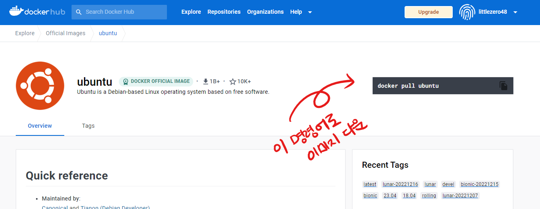The image size is (540, 209).
Task: Click the fingerprint avatar icon
Action: coord(467,12)
